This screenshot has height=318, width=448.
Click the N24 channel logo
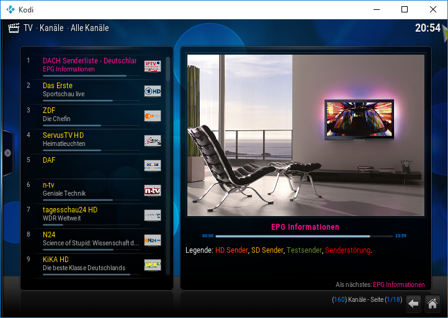point(153,240)
